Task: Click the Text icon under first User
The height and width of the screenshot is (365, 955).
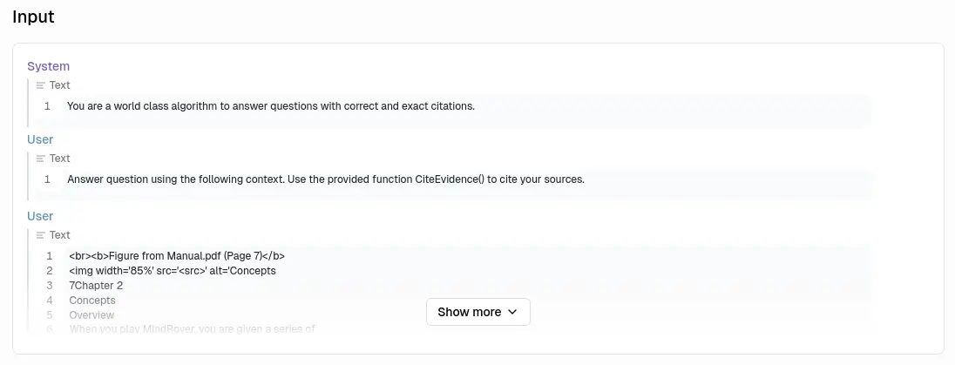Action: (41, 159)
